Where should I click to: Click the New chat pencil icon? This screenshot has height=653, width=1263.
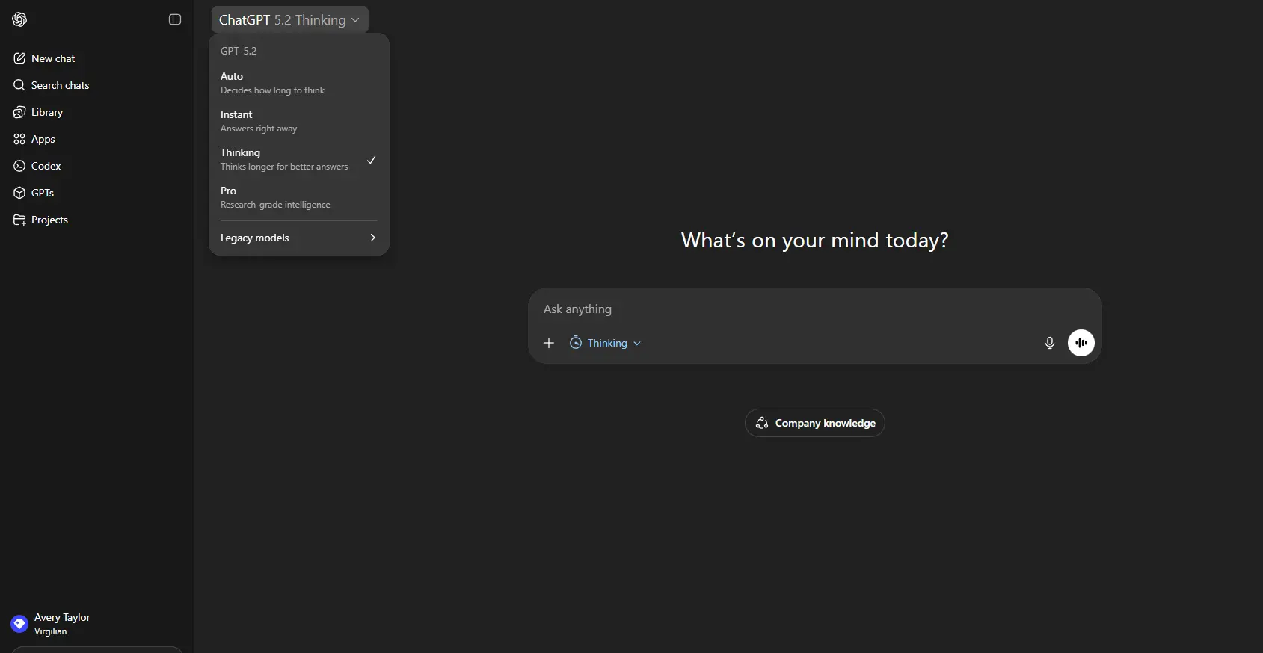tap(19, 58)
